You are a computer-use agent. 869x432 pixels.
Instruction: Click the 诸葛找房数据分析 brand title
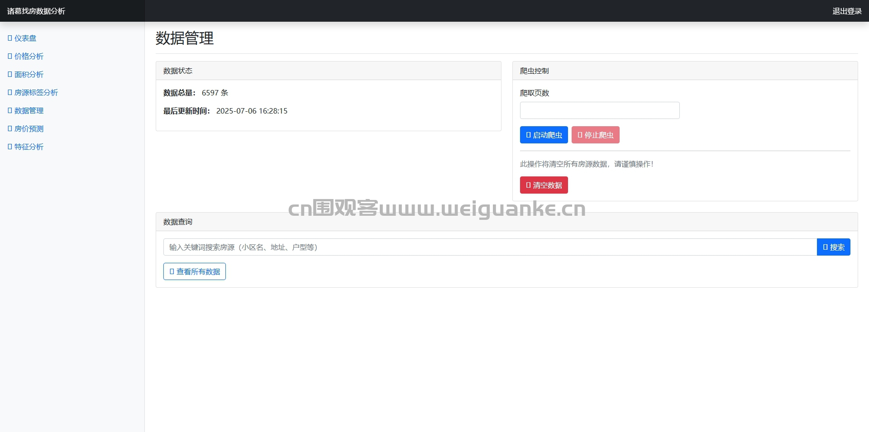pyautogui.click(x=36, y=11)
